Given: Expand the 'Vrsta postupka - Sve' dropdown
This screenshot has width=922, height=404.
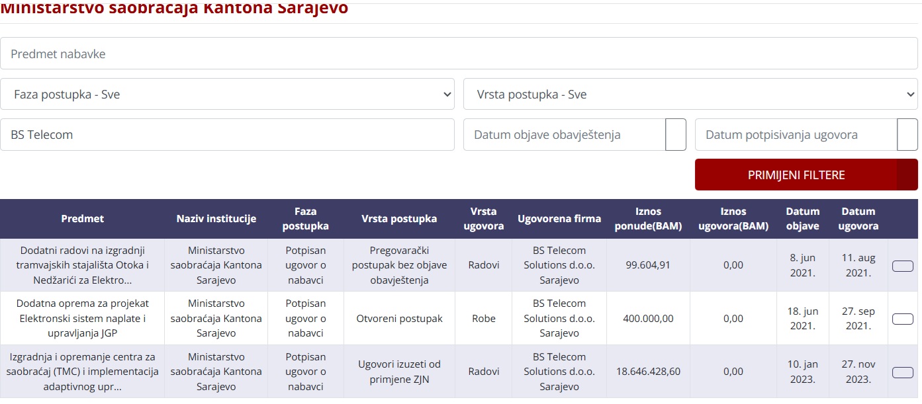Looking at the screenshot, I should pos(690,95).
